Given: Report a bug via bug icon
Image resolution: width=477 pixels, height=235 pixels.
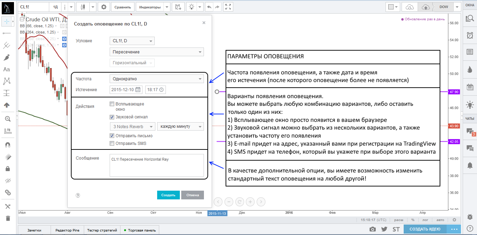Looking at the screenshot, I should point(470,217).
